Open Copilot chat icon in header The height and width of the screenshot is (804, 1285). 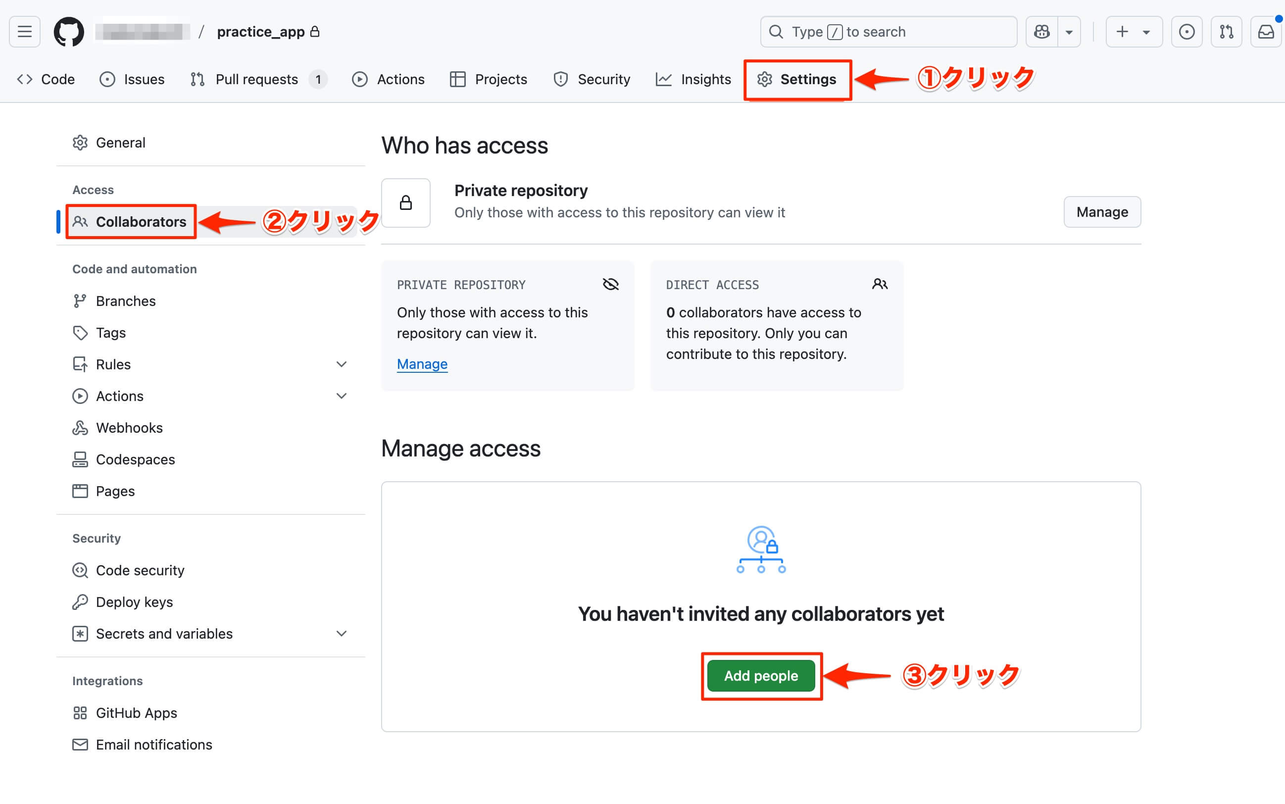1041,32
